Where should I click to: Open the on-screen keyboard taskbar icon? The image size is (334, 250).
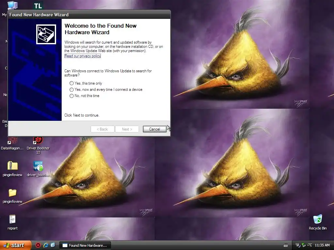tap(286, 245)
